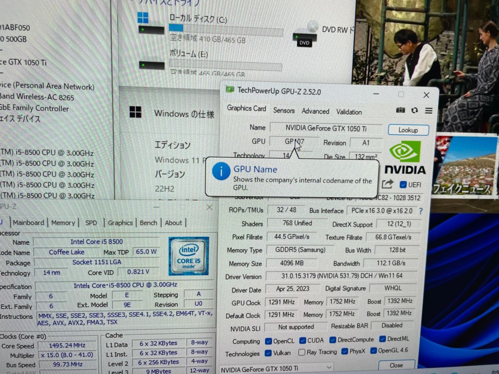The width and height of the screenshot is (499, 374).
Task: Open the GPU selection dropdown in GPU-Z
Action: click(276, 369)
